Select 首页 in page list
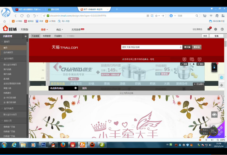 [13, 48]
